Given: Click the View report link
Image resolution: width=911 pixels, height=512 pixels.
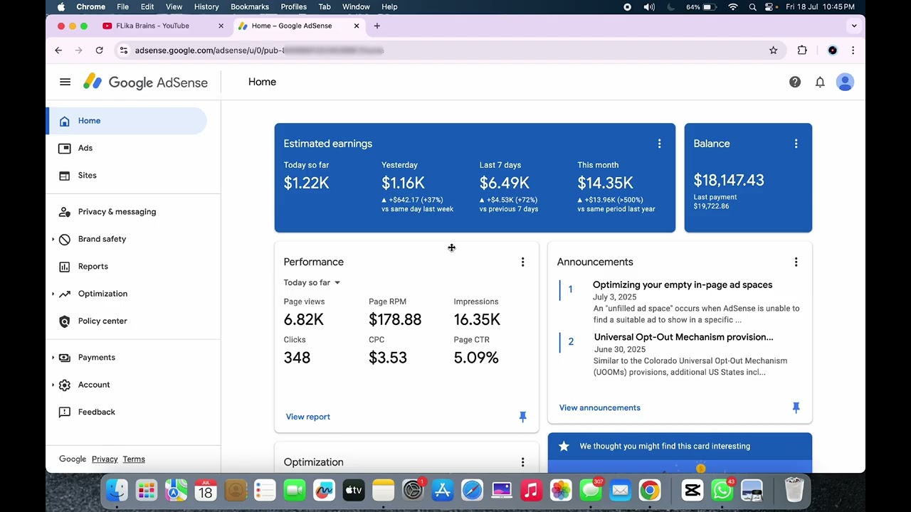Looking at the screenshot, I should [307, 417].
